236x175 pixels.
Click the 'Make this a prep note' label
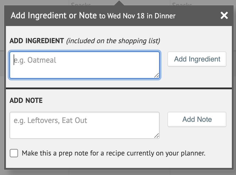[114, 153]
